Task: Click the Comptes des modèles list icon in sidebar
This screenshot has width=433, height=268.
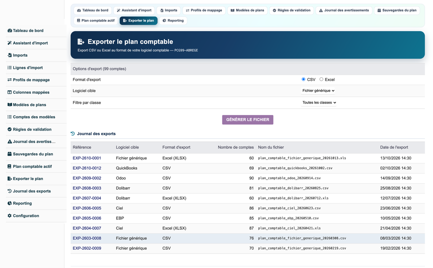Action: point(10,117)
